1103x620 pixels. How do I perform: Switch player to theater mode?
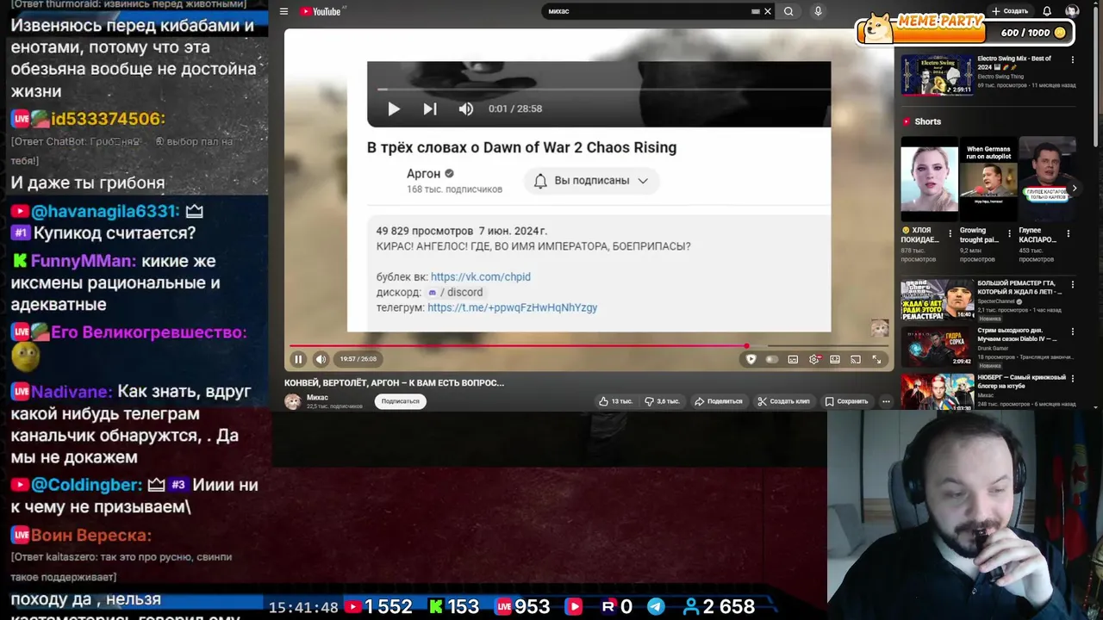835,359
